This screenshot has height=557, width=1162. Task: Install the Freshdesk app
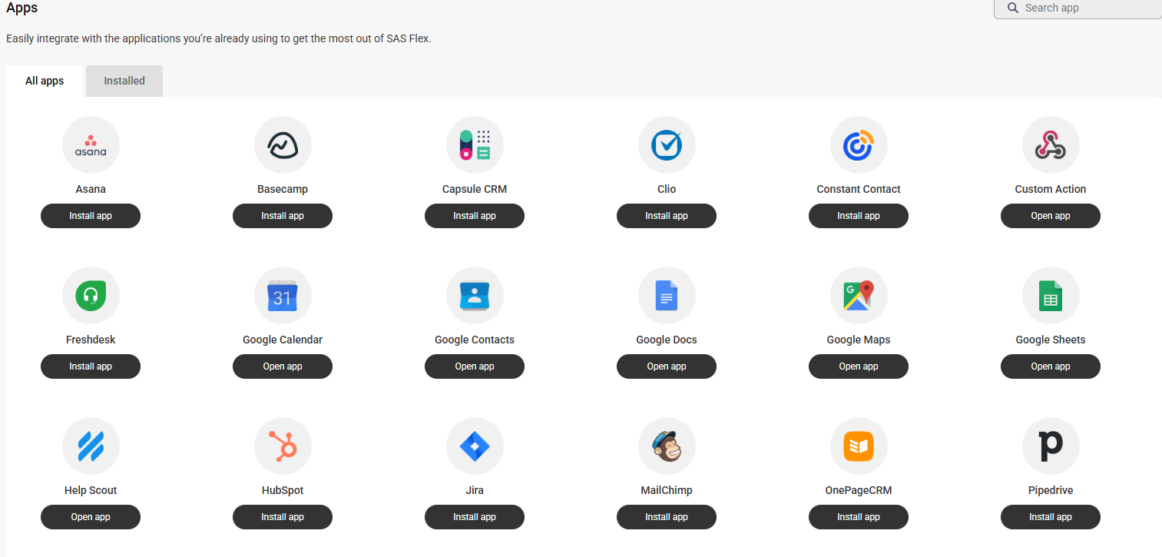point(91,366)
